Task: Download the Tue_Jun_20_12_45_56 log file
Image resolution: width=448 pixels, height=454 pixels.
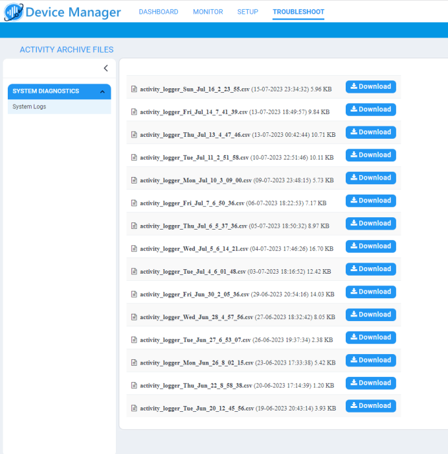Action: (x=370, y=405)
